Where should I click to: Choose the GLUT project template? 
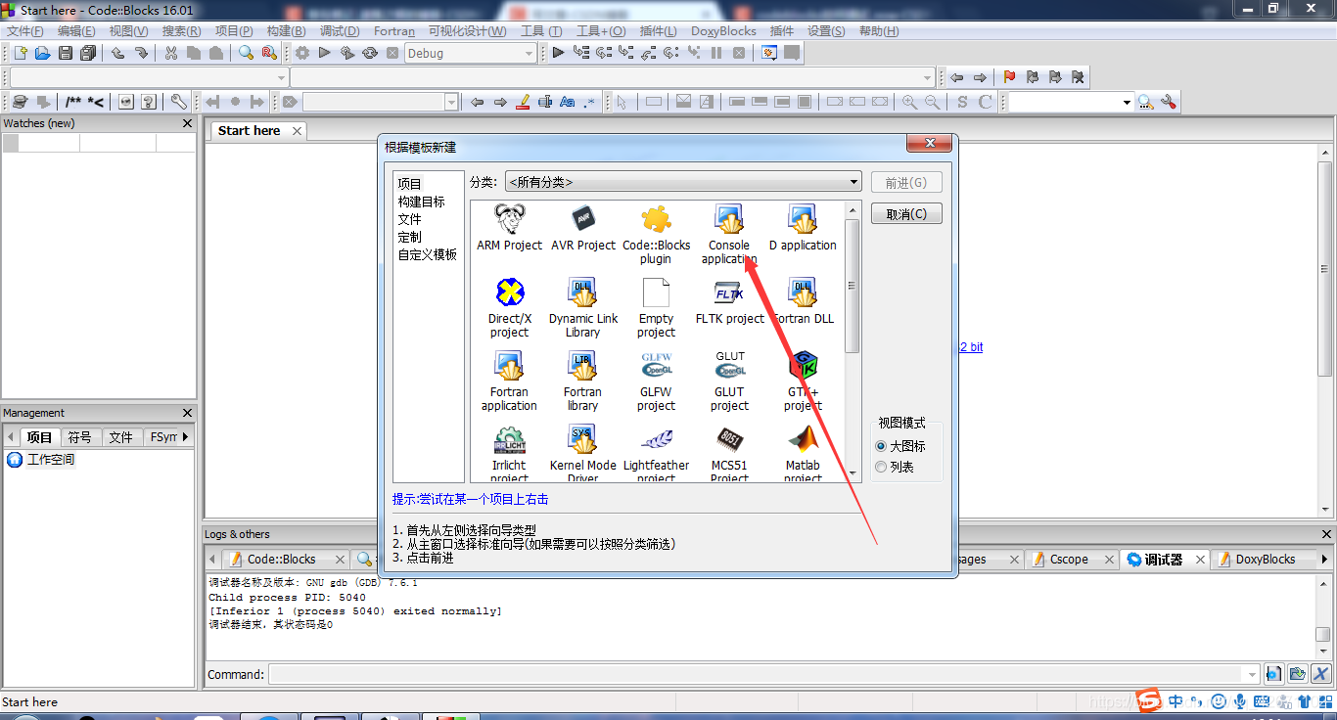pyautogui.click(x=729, y=382)
